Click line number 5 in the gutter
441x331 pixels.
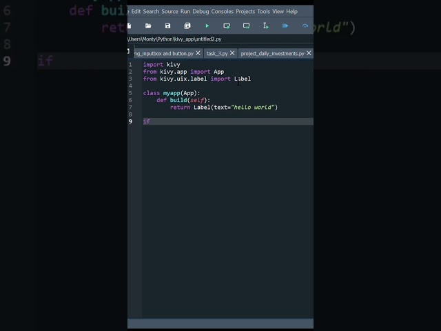tap(130, 93)
